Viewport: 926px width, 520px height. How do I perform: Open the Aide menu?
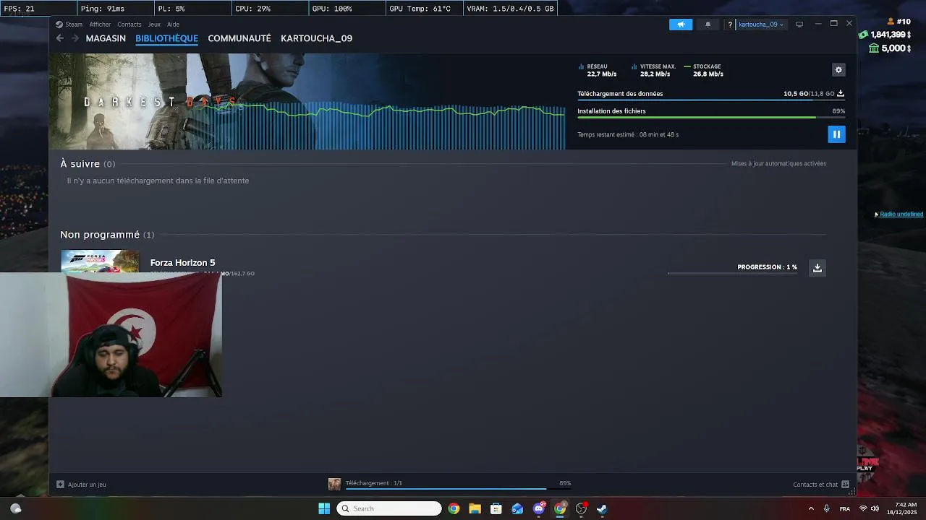173,25
